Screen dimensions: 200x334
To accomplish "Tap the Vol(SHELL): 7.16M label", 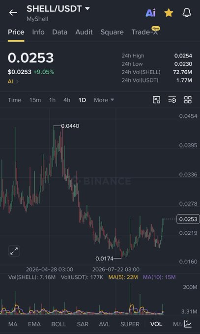I will pyautogui.click(x=32, y=277).
